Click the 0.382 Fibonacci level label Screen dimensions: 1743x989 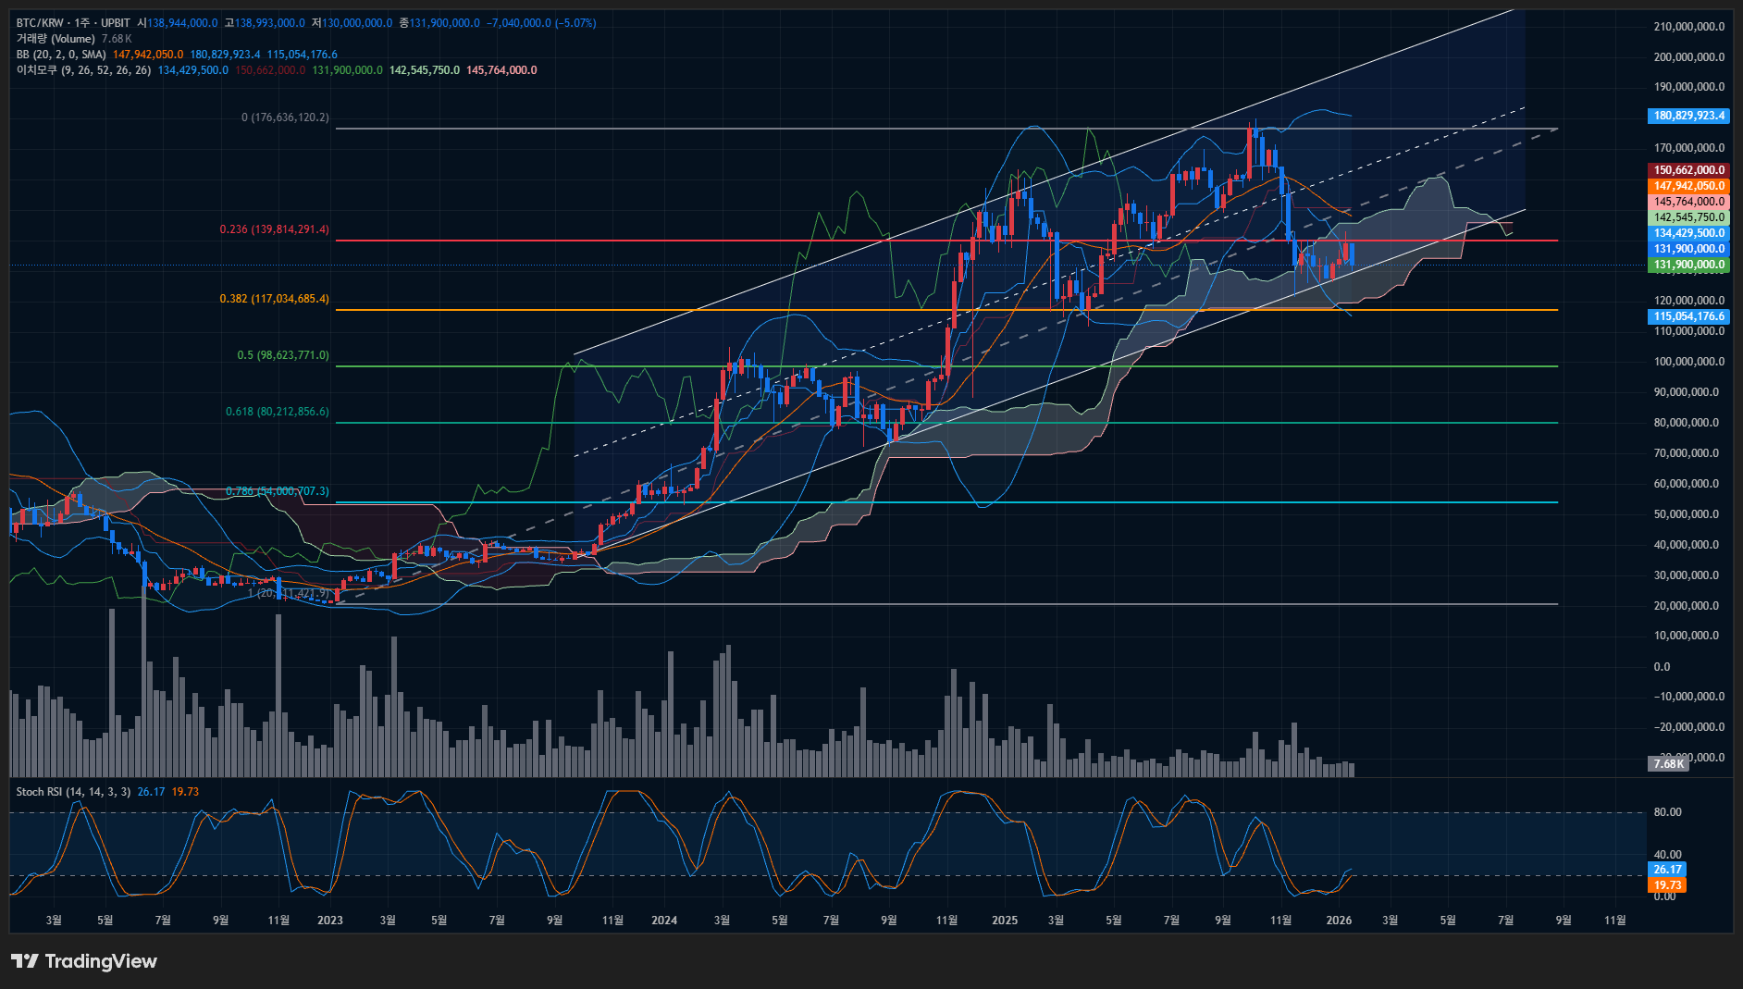[x=274, y=299]
